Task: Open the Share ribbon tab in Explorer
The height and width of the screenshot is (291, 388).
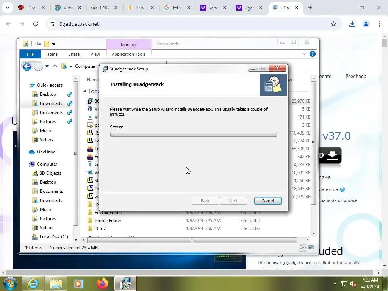Action: point(74,54)
